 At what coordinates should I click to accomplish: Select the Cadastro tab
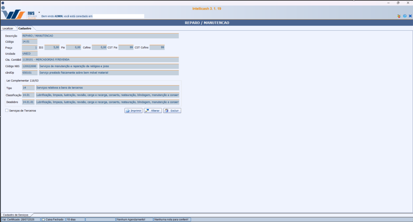point(25,29)
